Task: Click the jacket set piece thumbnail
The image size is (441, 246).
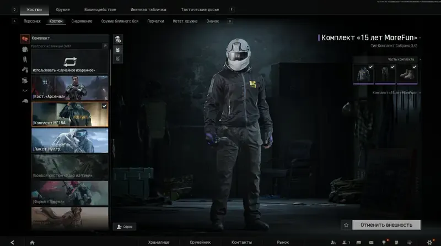Action: (x=363, y=74)
